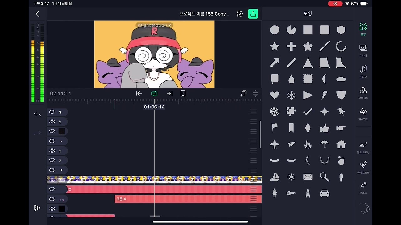Choose the speech bubble shape
The image size is (401, 225).
pyautogui.click(x=274, y=79)
